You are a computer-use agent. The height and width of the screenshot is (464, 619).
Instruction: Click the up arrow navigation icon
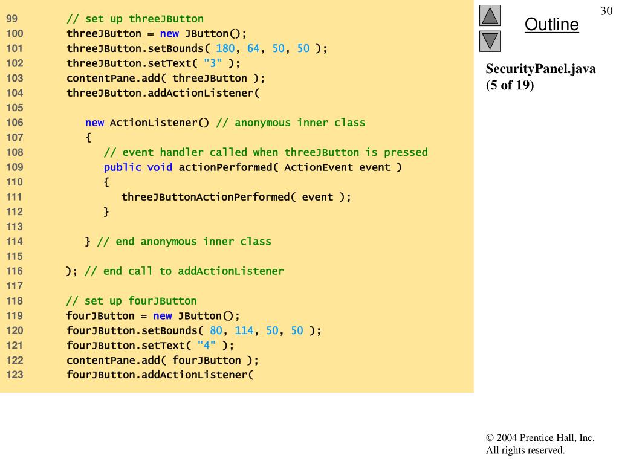490,15
